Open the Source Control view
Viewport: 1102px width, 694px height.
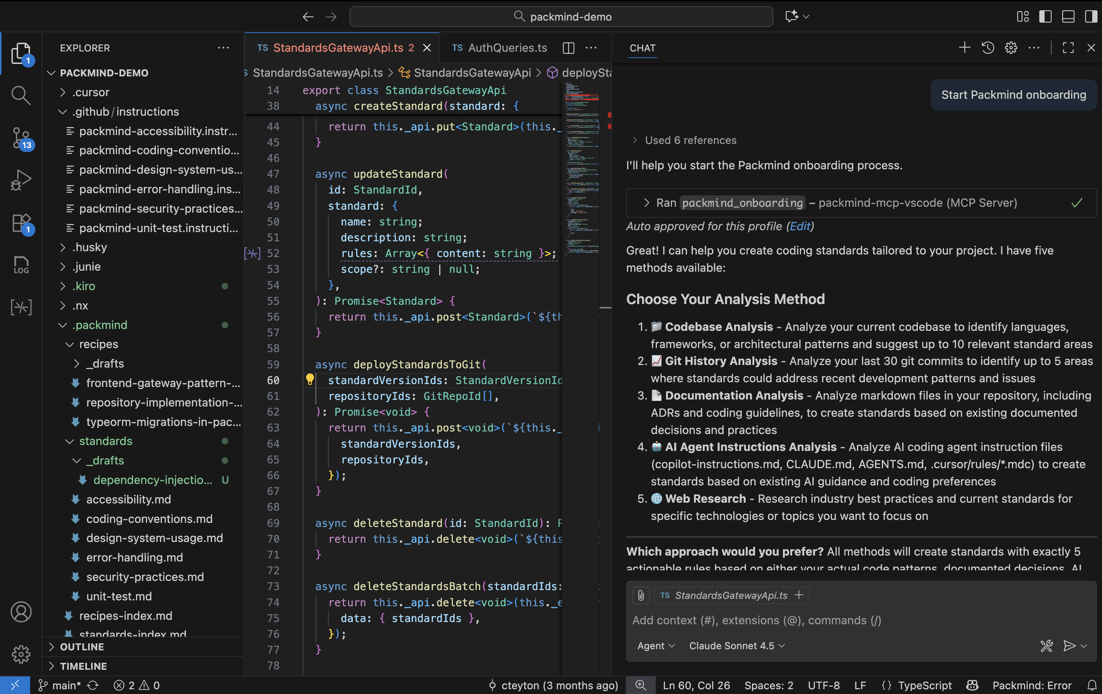[x=21, y=137]
